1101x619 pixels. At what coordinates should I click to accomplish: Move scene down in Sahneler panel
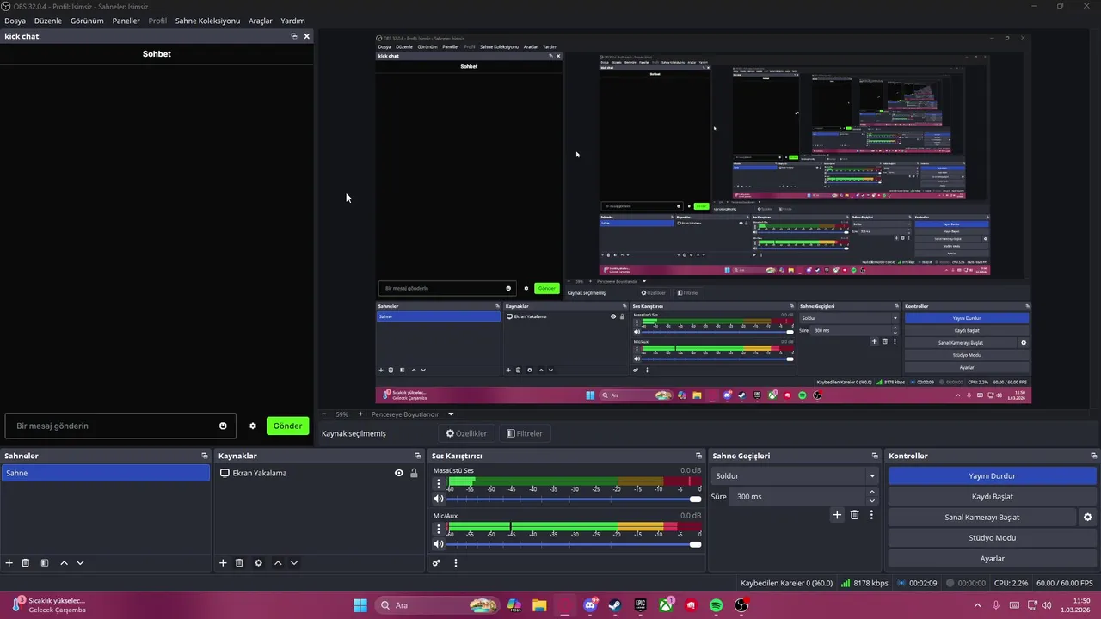[80, 563]
